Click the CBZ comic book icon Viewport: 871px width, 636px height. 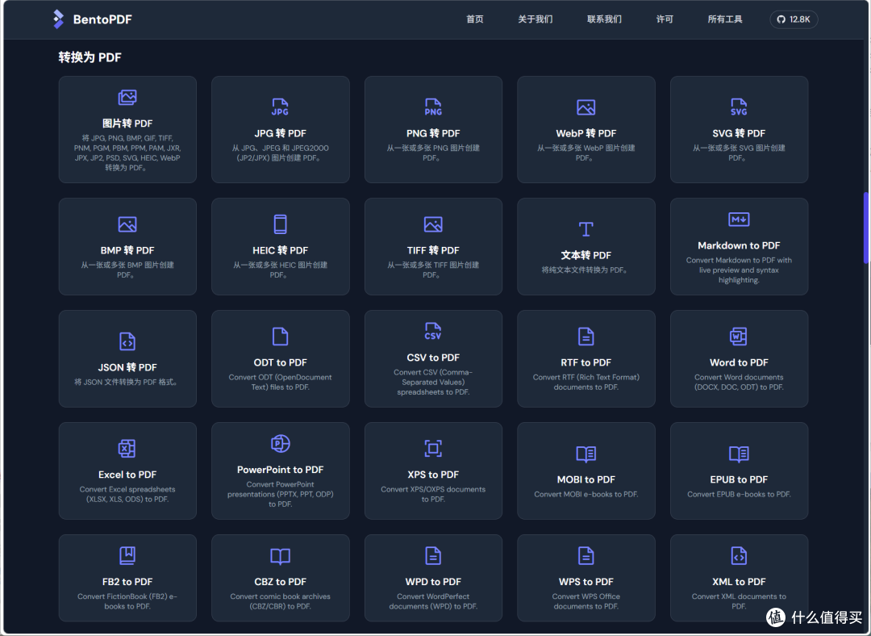[x=280, y=556]
